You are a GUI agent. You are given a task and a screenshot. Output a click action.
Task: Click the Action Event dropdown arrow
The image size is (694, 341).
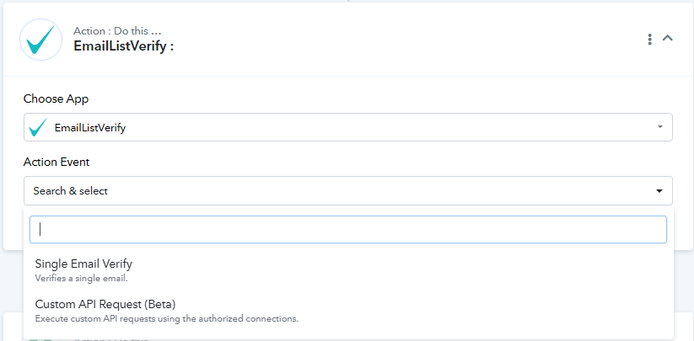click(659, 191)
